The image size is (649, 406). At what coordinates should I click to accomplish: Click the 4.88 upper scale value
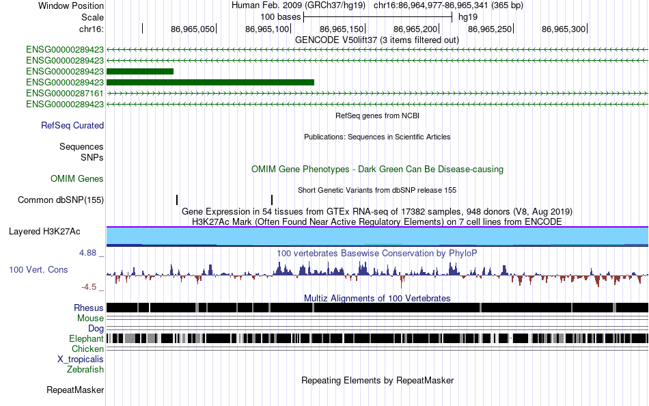click(87, 253)
